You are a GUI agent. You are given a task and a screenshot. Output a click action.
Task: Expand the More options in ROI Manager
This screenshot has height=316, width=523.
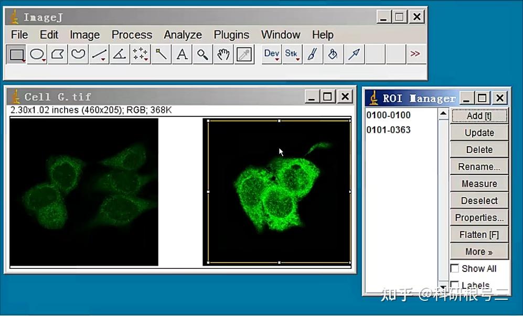point(478,252)
